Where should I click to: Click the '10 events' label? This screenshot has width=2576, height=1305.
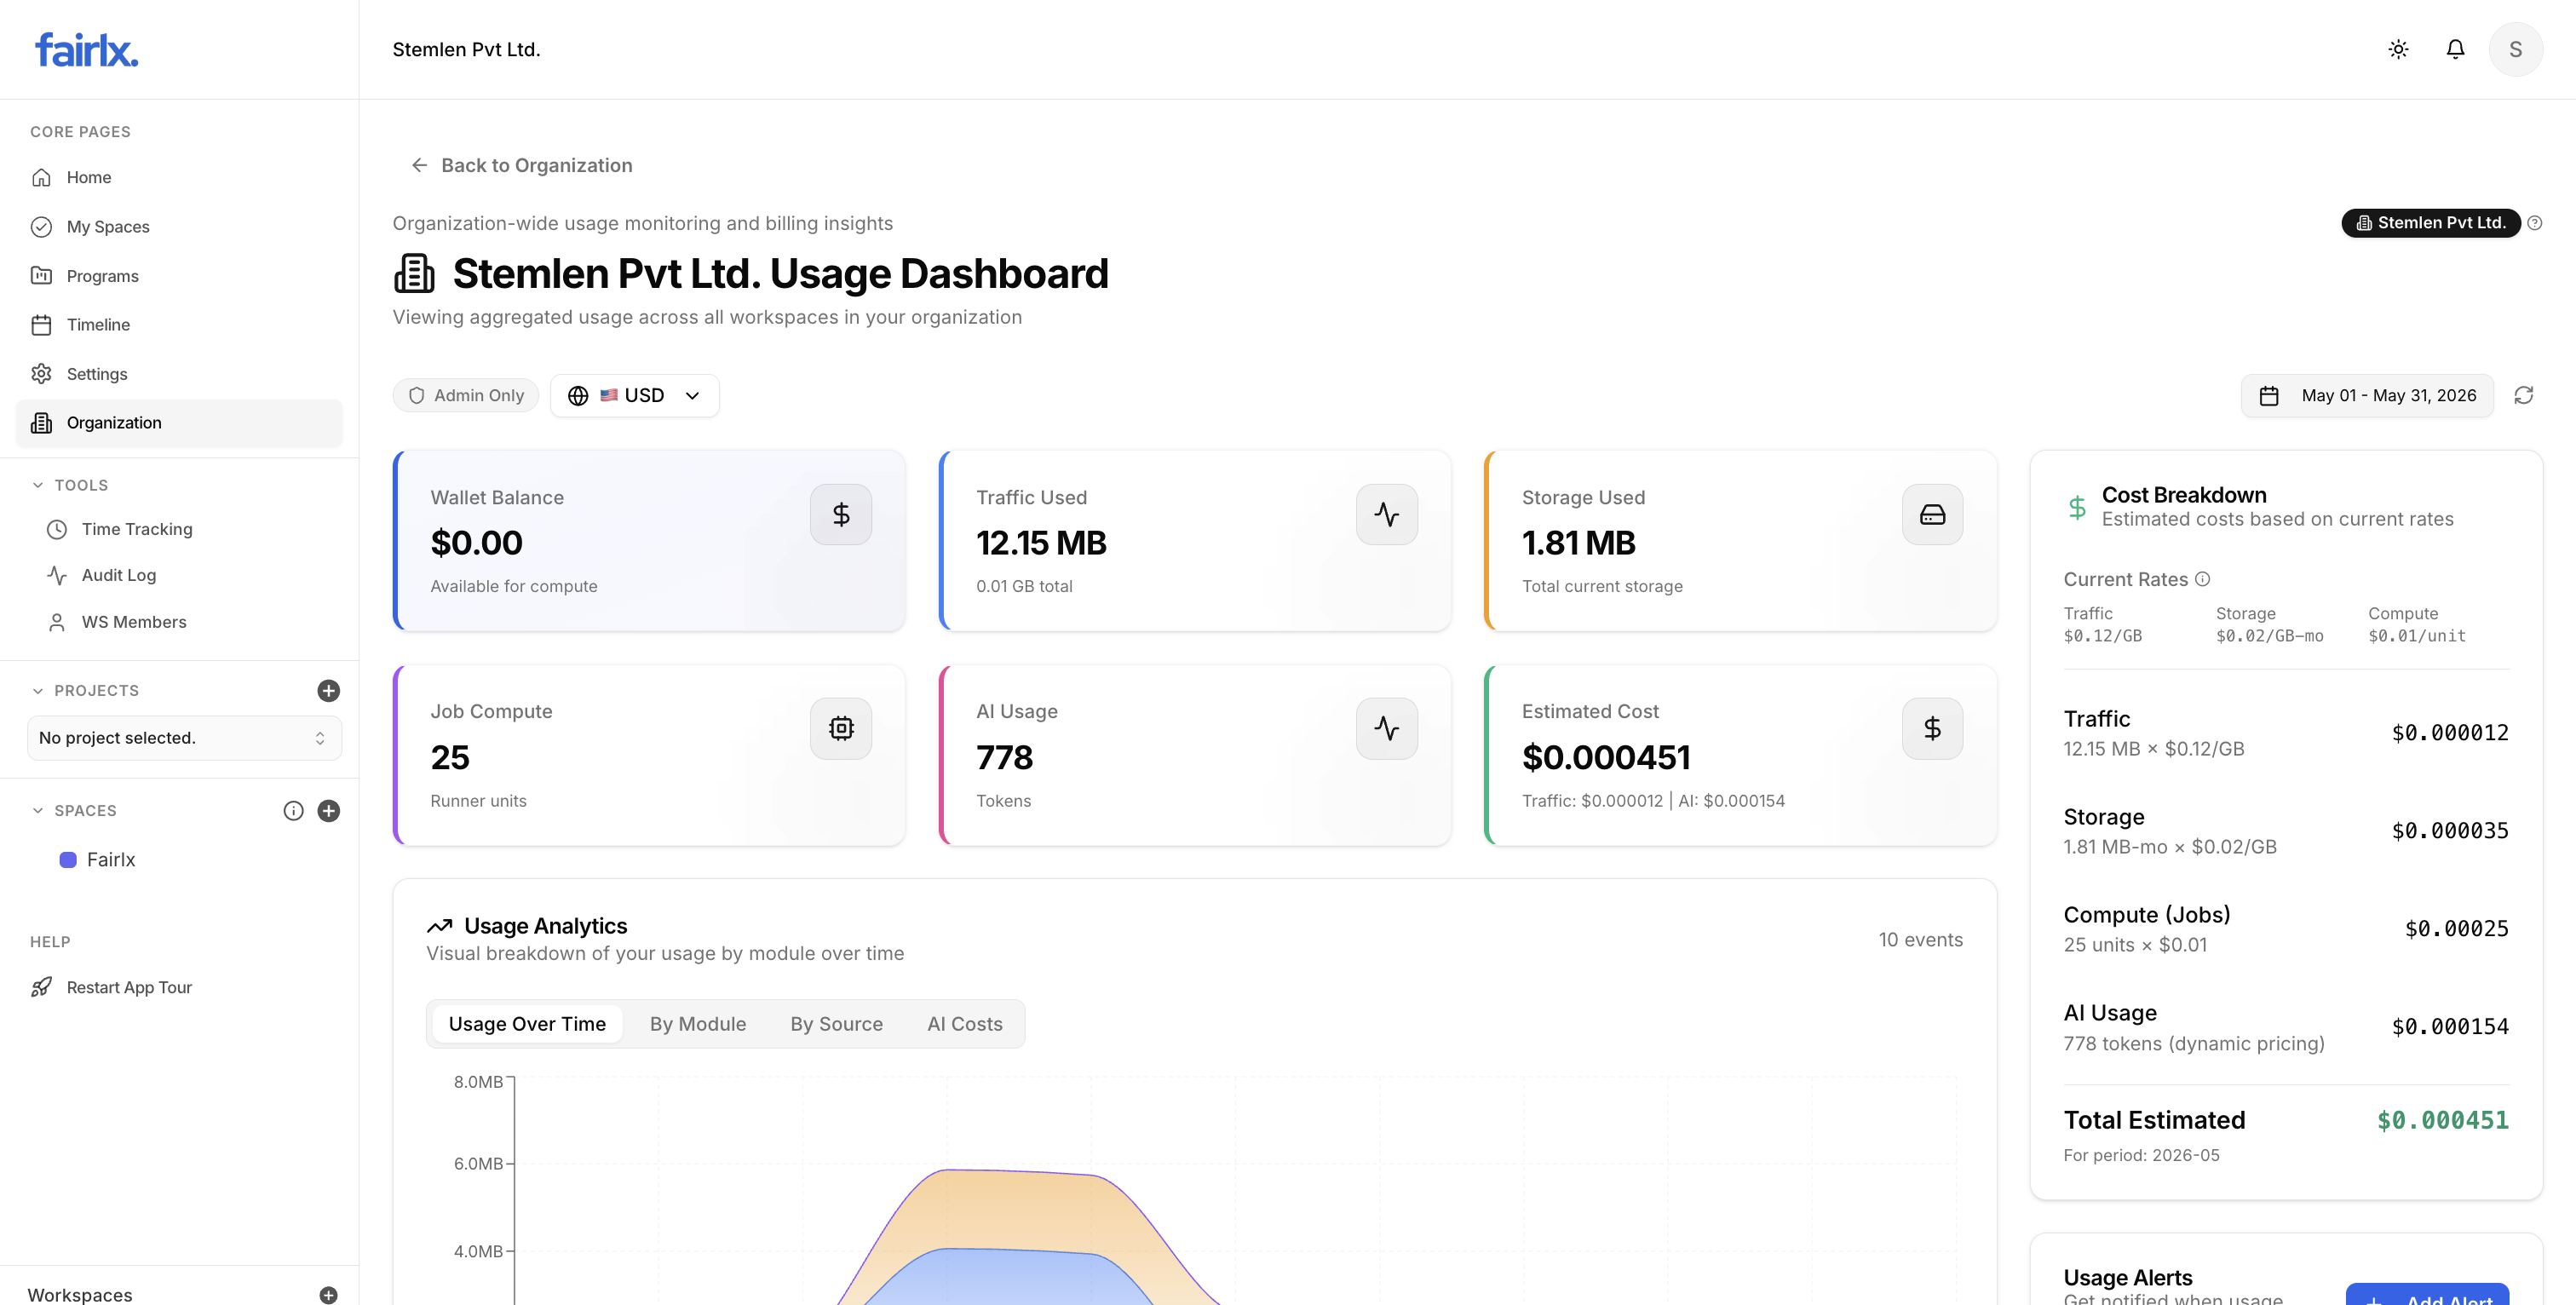1920,940
